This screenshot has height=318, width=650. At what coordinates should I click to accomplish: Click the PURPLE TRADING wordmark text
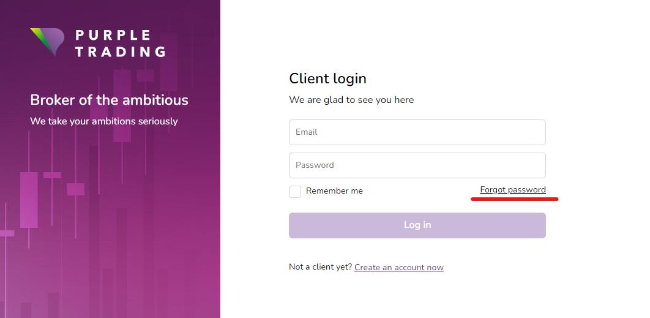point(121,43)
